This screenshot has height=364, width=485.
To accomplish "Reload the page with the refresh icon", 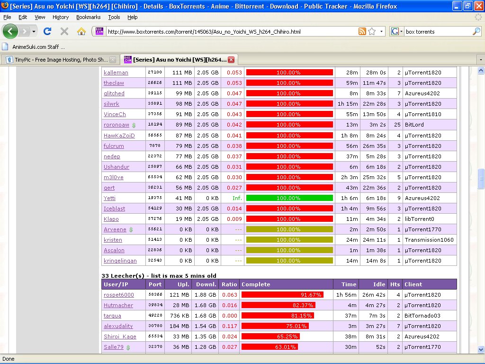I will pos(47,32).
